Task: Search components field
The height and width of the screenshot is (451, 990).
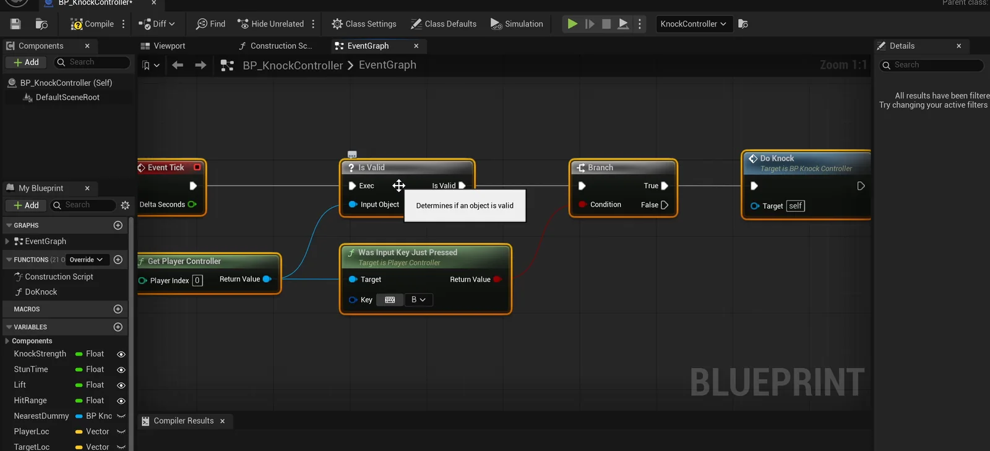Action: click(93, 62)
